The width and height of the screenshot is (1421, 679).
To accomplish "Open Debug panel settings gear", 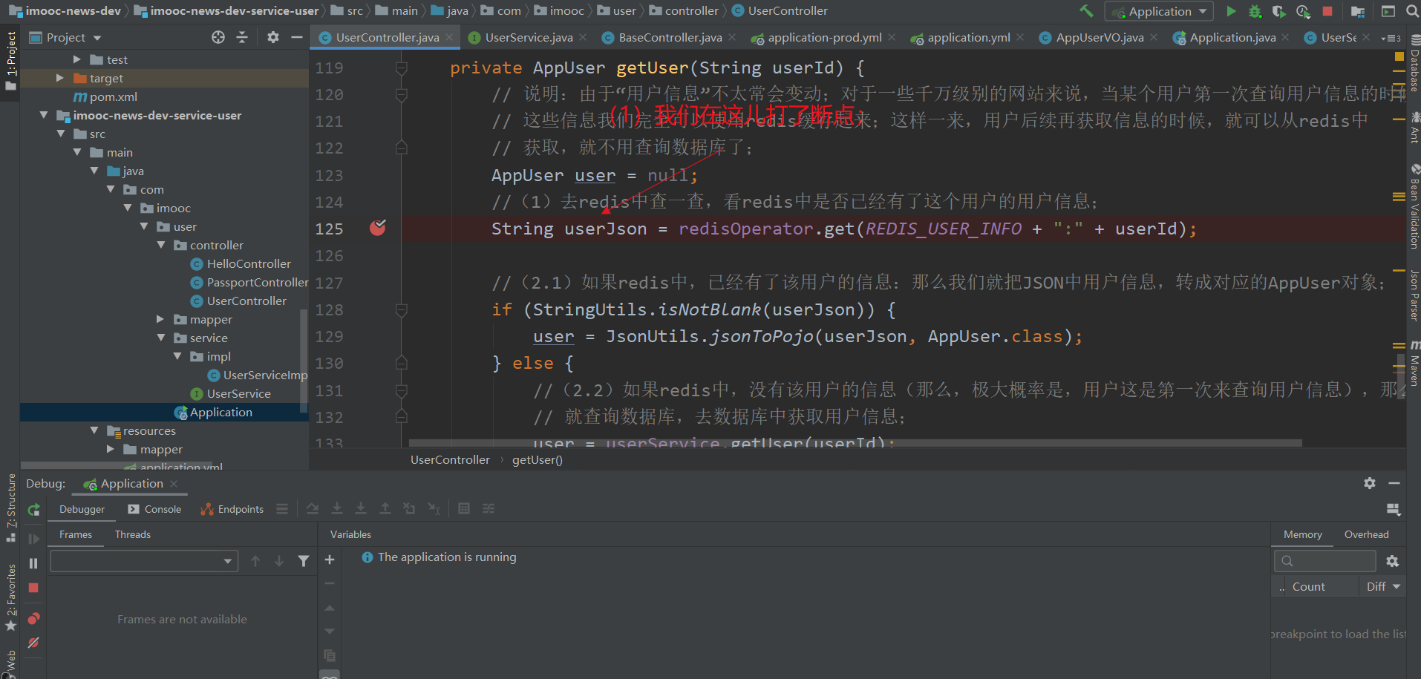I will point(1370,483).
